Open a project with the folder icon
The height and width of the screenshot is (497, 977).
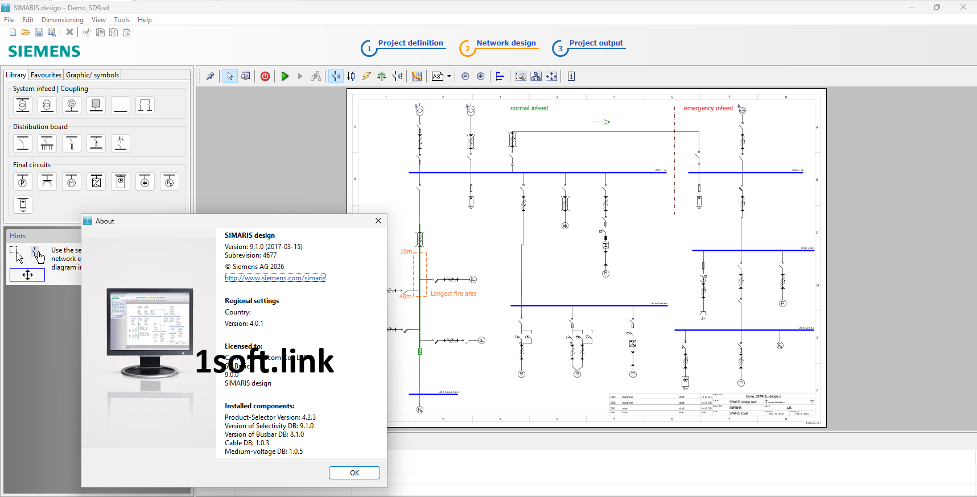pos(26,32)
